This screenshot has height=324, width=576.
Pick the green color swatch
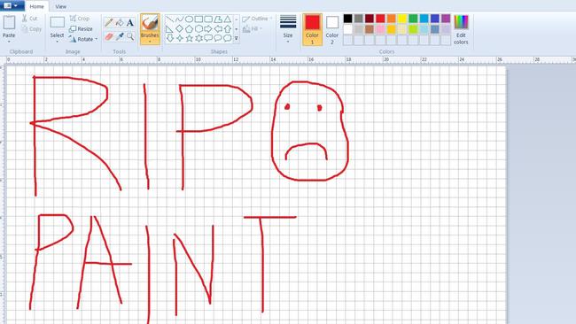coord(413,19)
